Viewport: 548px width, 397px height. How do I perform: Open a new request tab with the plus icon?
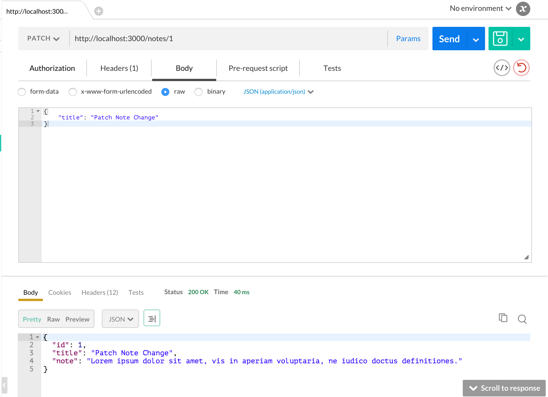click(x=99, y=11)
